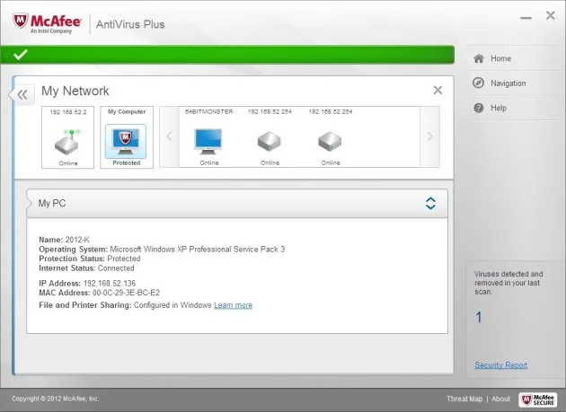
Task: Click the Internet Status Connected line
Action: pyautogui.click(x=86, y=268)
